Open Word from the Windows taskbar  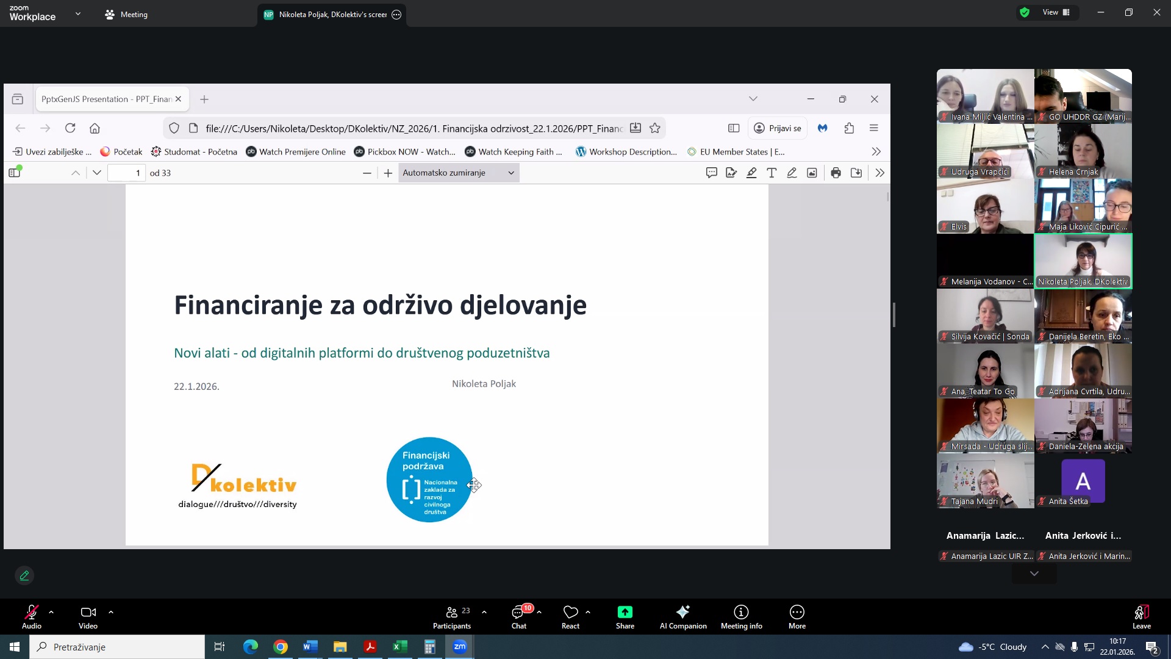coord(310,647)
